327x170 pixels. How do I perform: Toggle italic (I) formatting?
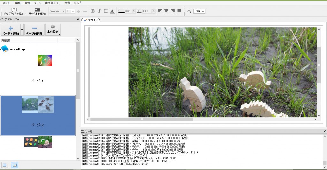click(x=99, y=11)
